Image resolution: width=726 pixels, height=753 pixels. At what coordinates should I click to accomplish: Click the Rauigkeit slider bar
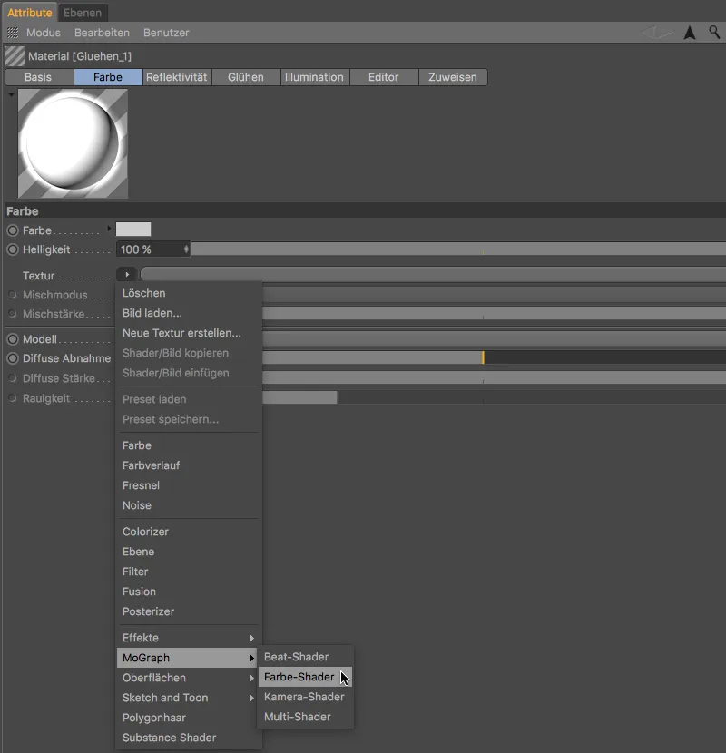[494, 397]
